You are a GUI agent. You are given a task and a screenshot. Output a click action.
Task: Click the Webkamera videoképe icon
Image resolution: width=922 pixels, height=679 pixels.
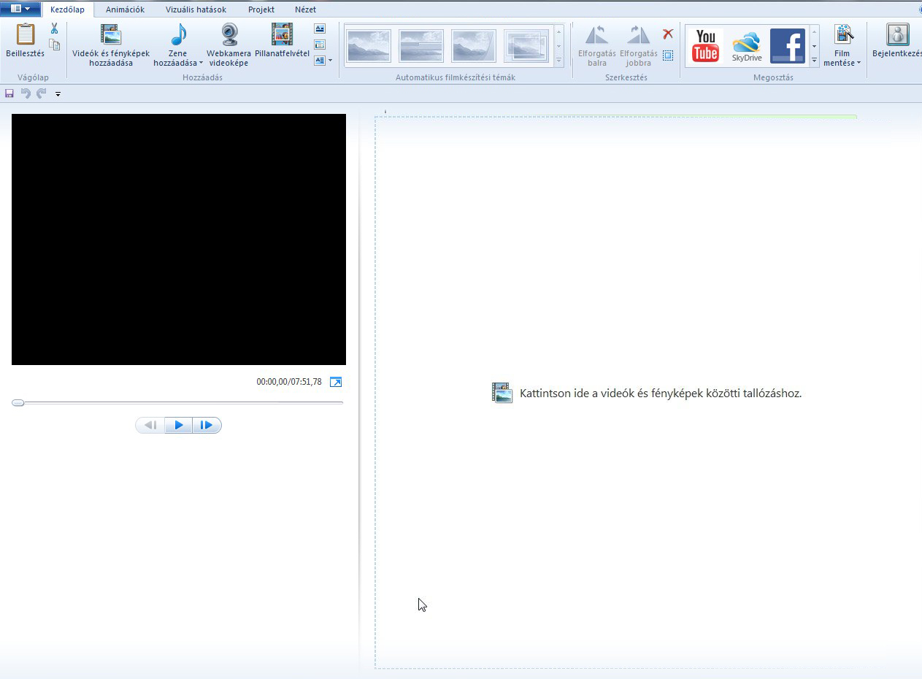(x=229, y=35)
